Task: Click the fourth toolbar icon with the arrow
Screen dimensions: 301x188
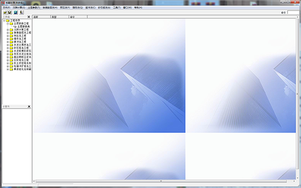Action: click(21, 12)
